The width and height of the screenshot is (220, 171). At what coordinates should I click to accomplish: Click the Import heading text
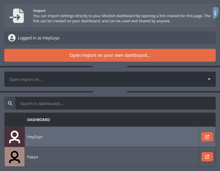pyautogui.click(x=39, y=11)
